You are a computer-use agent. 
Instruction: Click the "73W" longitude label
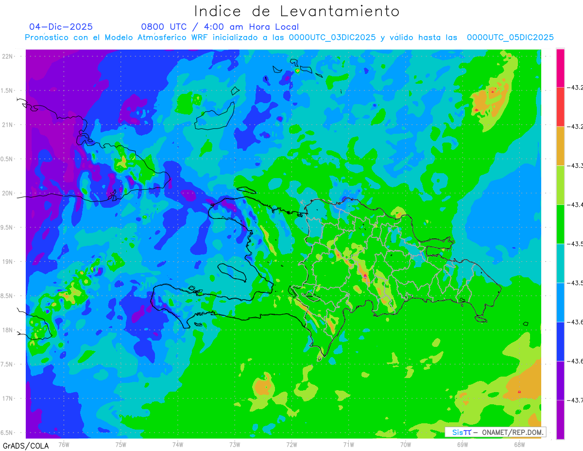tap(235, 444)
